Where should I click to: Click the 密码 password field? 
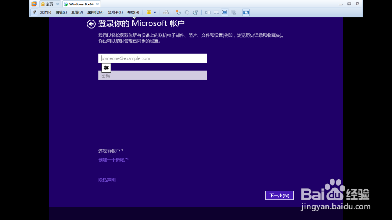click(152, 76)
